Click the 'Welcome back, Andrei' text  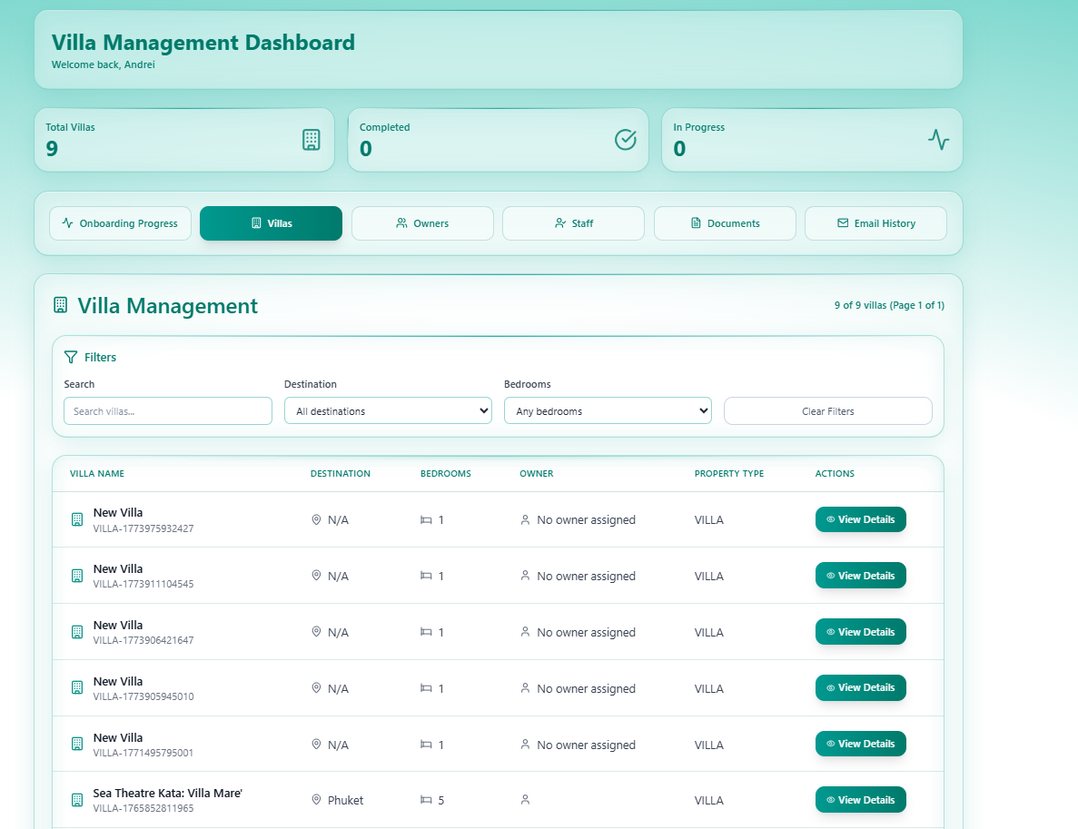[104, 64]
